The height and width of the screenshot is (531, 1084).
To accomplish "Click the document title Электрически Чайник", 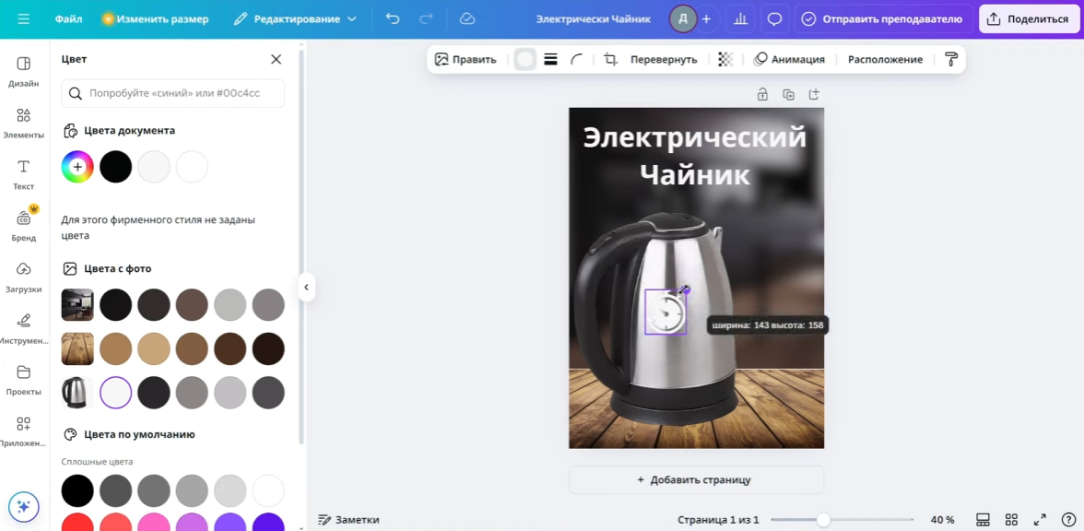I will 594,19.
